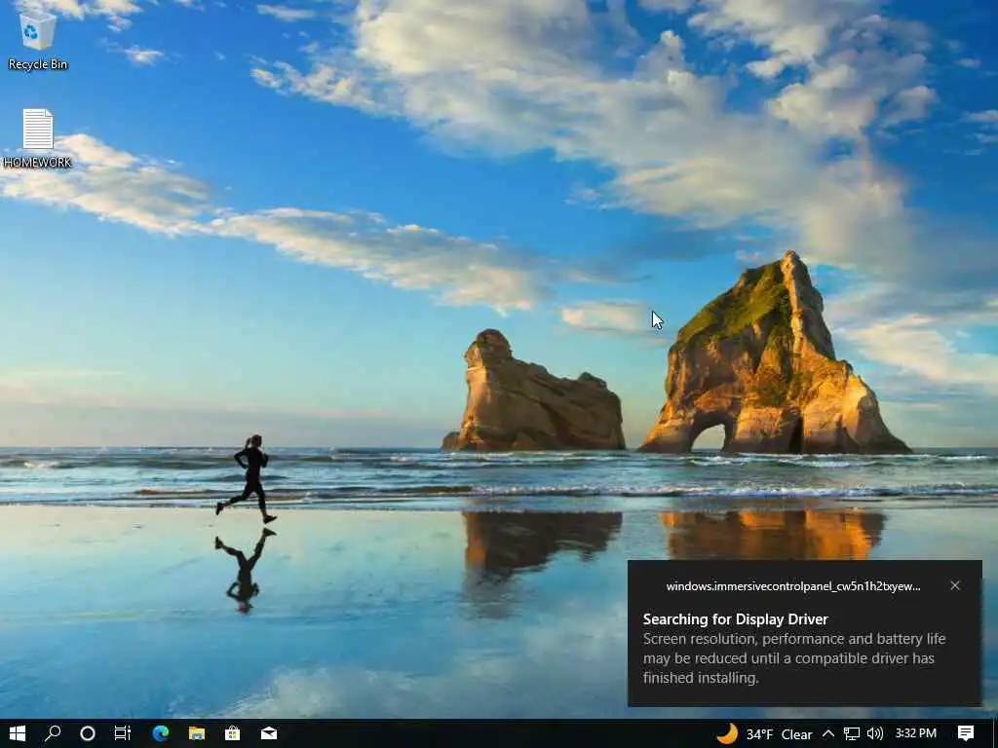This screenshot has height=748, width=998.
Task: Launch Microsoft Edge from the taskbar
Action: coord(161,733)
